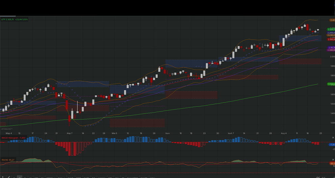The width and height of the screenshot is (335, 178).
Task: Click the 1.900 level on price axis
Action: (x=332, y=66)
